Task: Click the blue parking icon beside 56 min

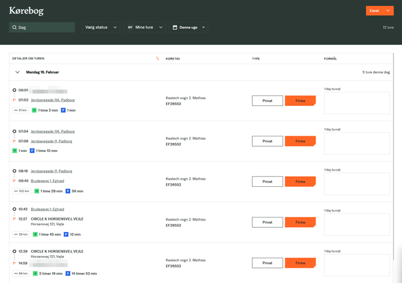Action: coord(68,191)
